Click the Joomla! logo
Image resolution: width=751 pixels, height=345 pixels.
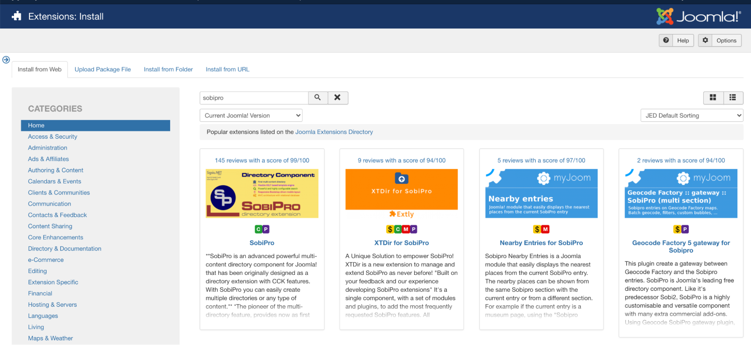click(698, 16)
